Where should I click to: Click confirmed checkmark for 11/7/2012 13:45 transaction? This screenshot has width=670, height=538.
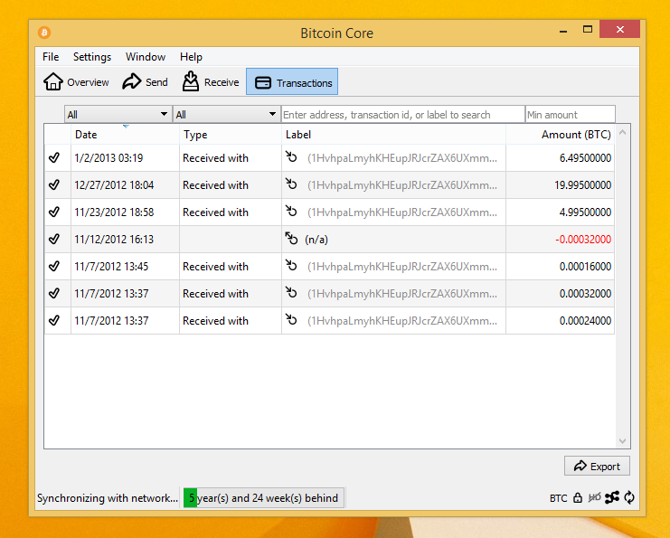[x=54, y=266]
